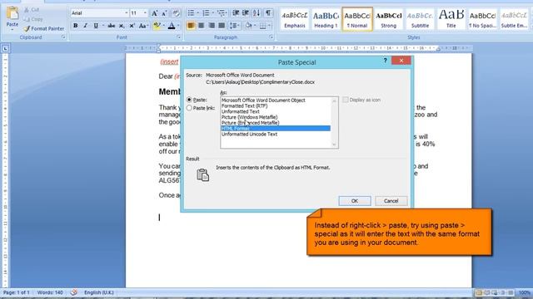Select Justify alignment
Screen dimensions: 533x299
click(x=222, y=26)
